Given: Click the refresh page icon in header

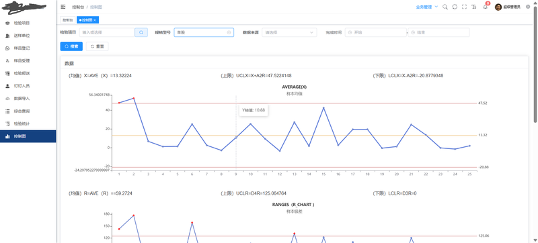Looking at the screenshot, I should [455, 7].
